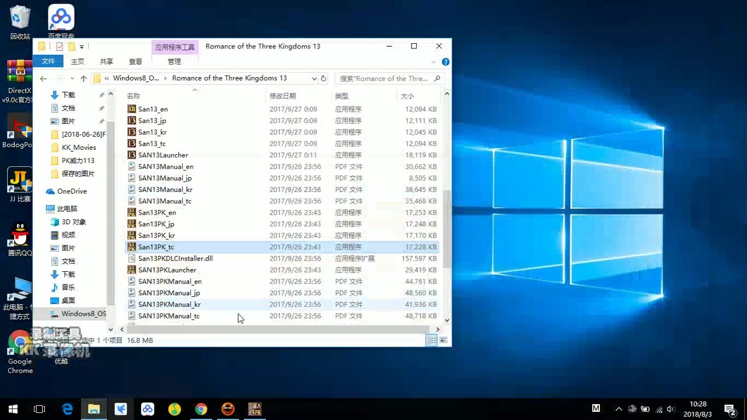The width and height of the screenshot is (747, 420).
Task: Open the 腾讯QQ desktop icon
Action: pos(20,239)
